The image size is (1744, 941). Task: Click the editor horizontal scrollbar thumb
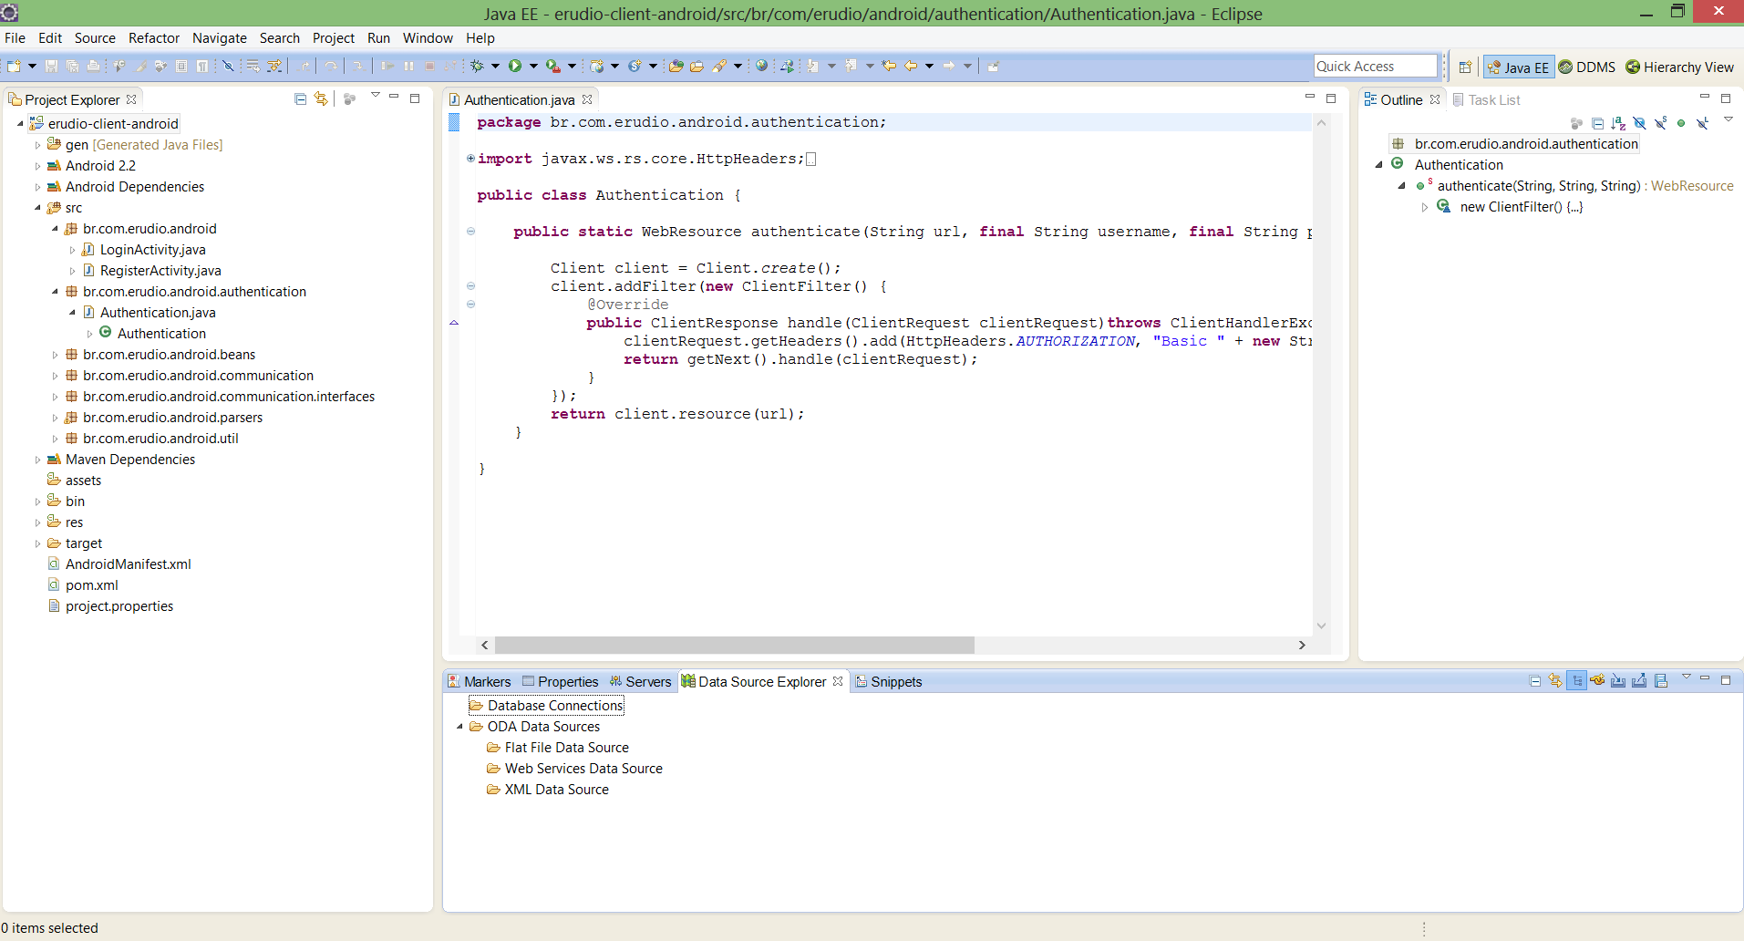click(734, 645)
